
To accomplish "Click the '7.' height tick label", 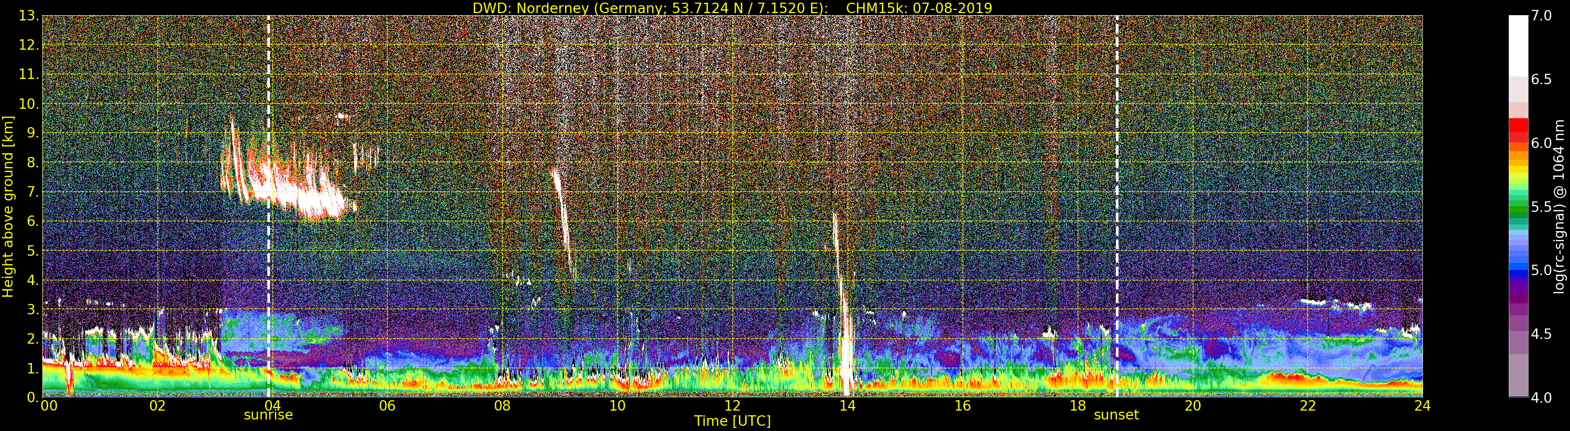I will pos(32,192).
